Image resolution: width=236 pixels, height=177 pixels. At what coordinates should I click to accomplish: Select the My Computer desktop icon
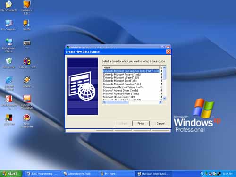tap(9, 25)
